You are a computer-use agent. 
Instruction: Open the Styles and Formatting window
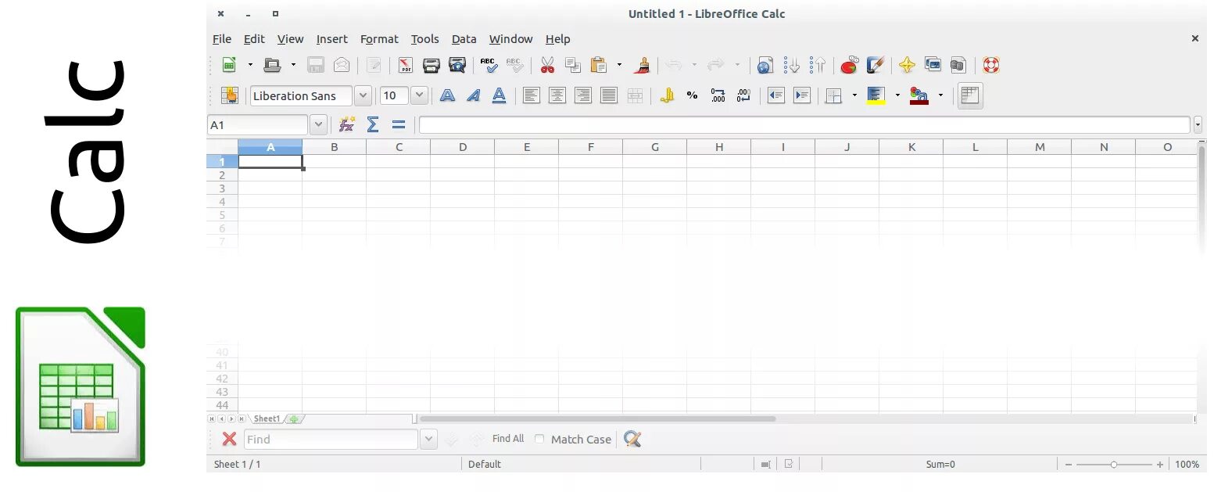pos(230,95)
